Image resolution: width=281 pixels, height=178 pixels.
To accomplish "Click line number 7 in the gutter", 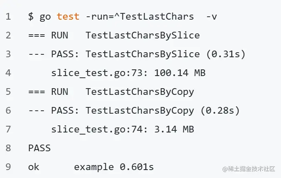I will 8,130.
